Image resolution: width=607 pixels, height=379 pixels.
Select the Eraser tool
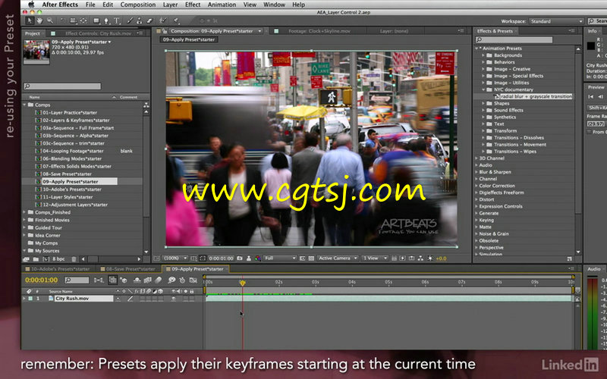[x=149, y=21]
